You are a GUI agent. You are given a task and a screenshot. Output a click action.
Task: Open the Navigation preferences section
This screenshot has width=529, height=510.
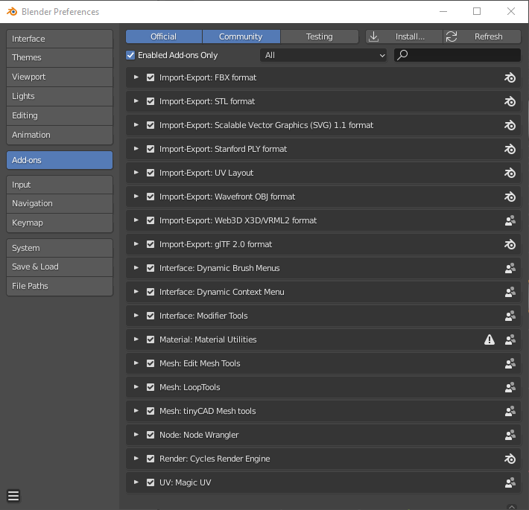pyautogui.click(x=60, y=203)
